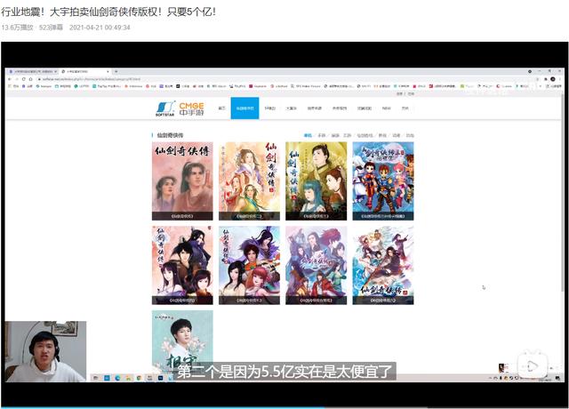Click the Edge icon in recorded taskbar
The image size is (569, 409).
(x=117, y=378)
